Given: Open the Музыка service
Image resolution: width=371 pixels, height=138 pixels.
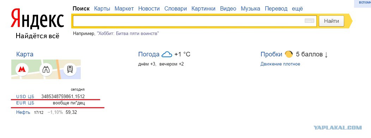Looking at the screenshot, I should tap(251, 9).
